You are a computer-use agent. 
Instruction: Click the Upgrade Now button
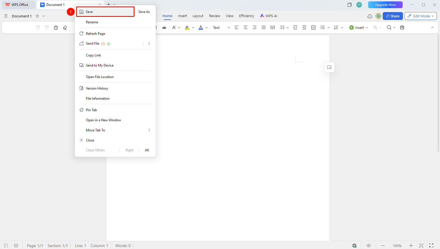tap(385, 5)
